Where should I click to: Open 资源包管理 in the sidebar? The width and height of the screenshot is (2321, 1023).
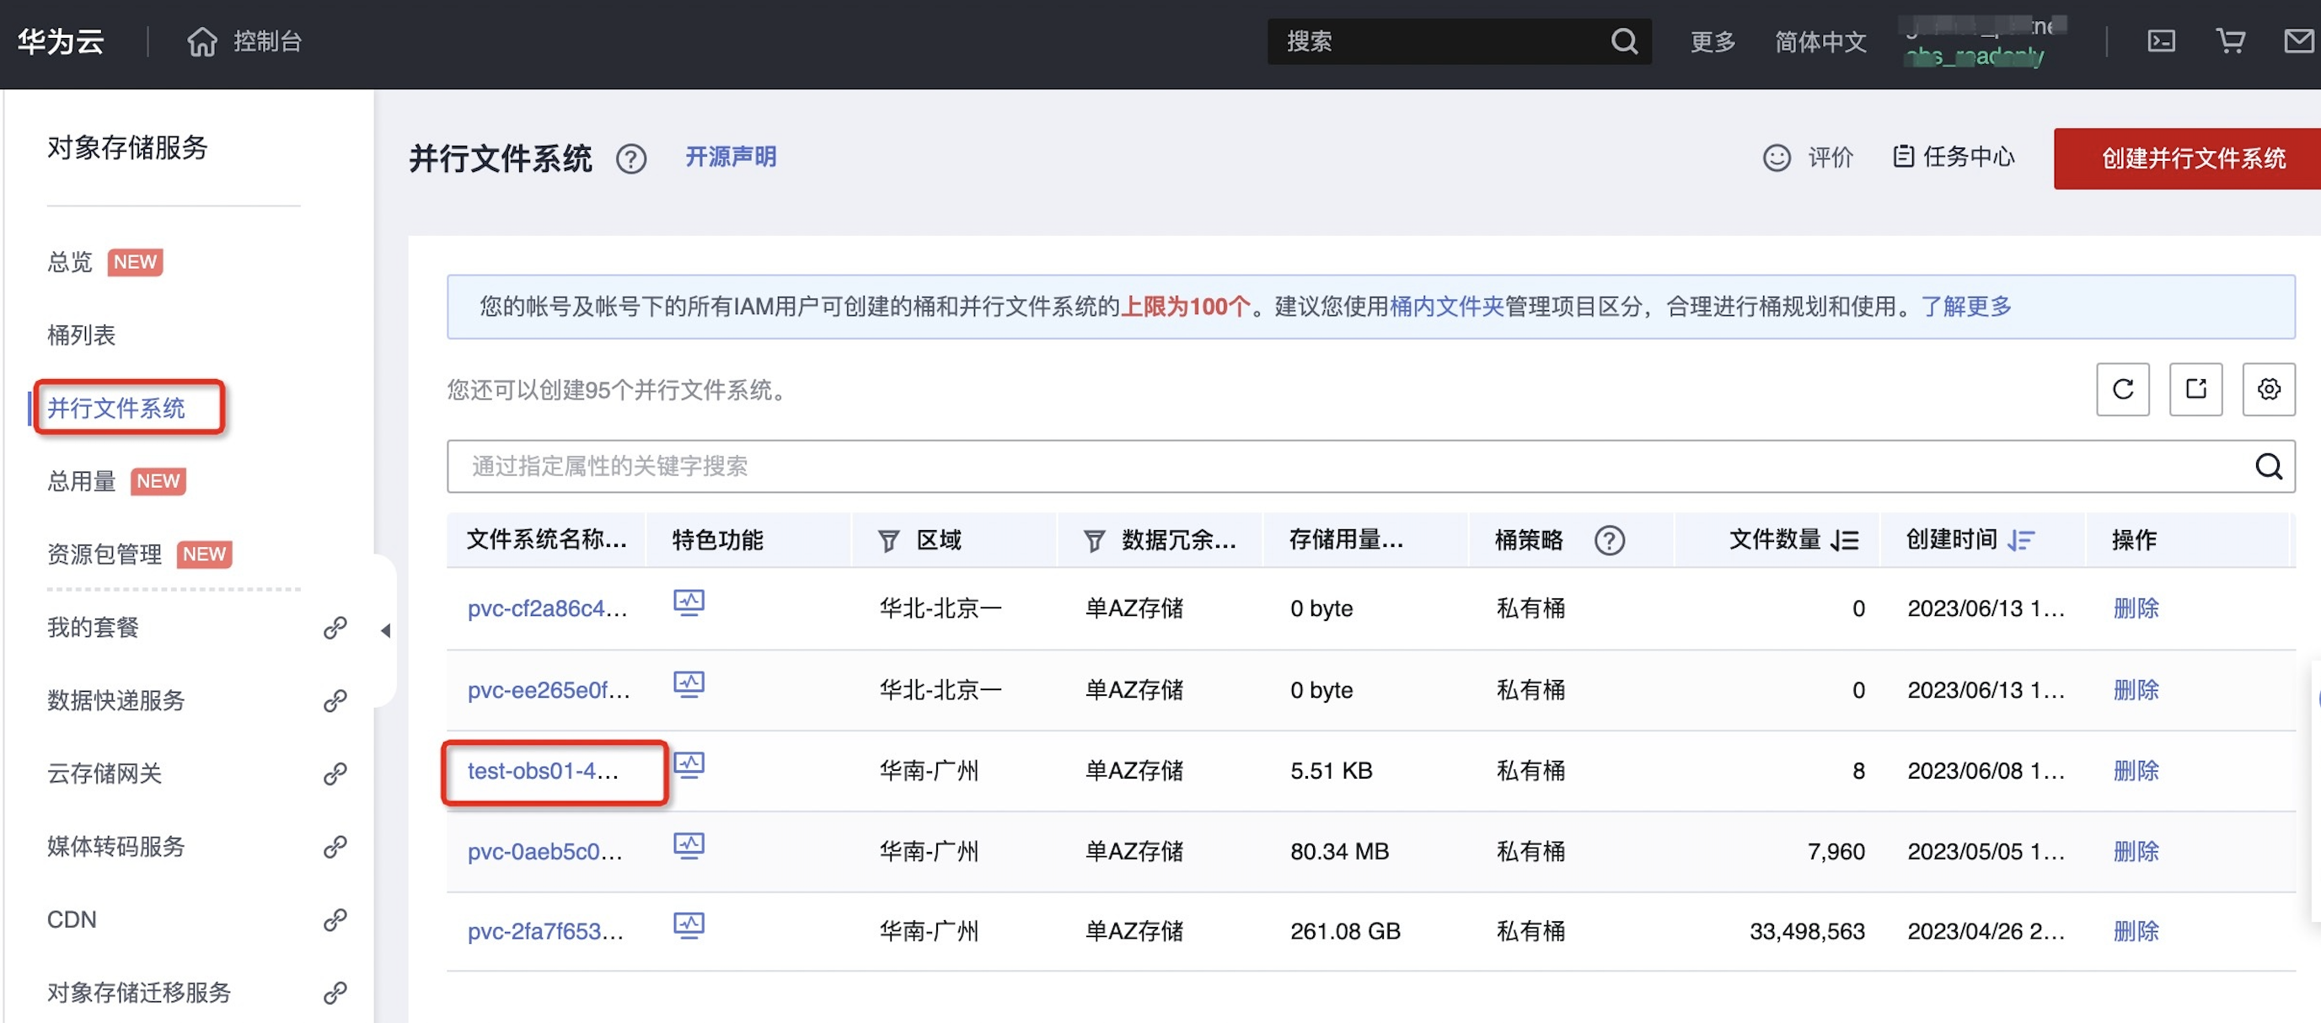coord(105,554)
